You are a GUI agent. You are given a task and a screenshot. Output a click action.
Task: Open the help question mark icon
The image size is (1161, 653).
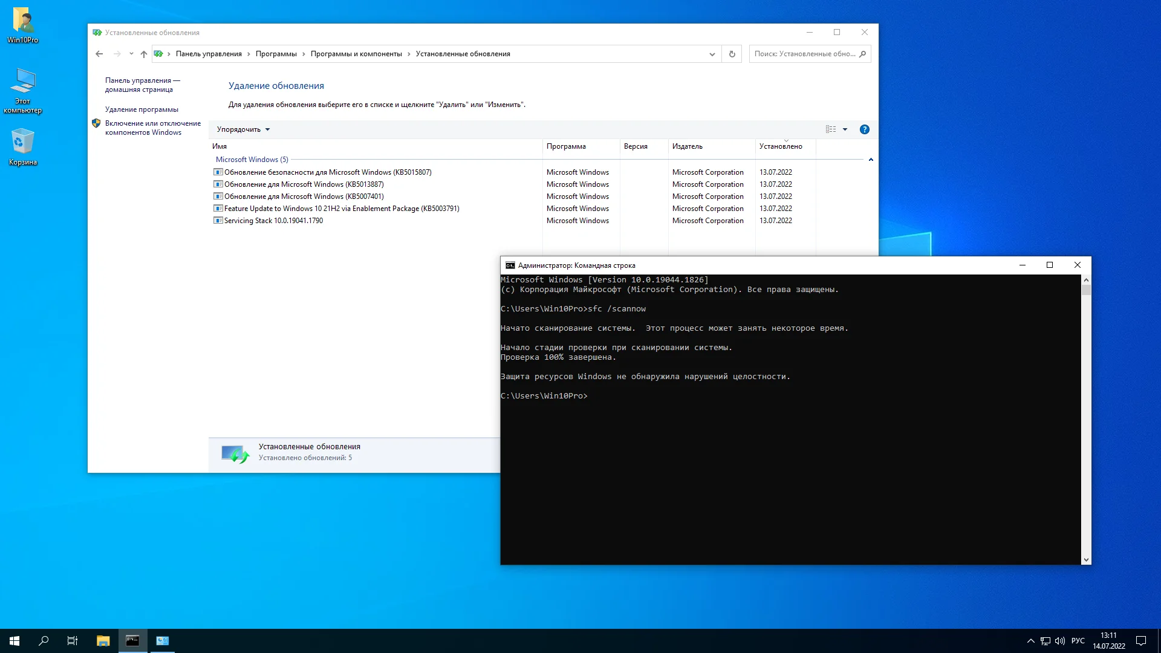[x=864, y=129]
